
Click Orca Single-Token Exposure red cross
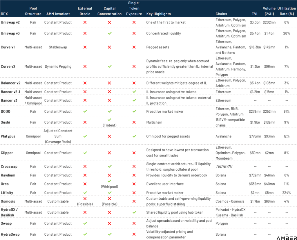pos(134,184)
